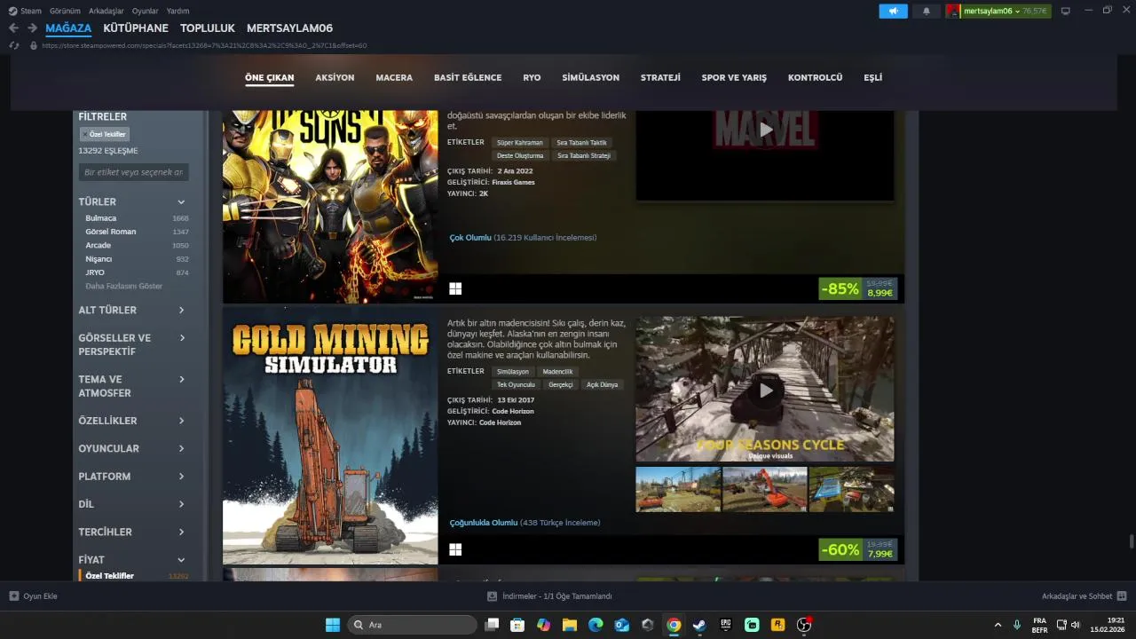Image resolution: width=1136 pixels, height=639 pixels.
Task: Select the first Gold Mining screenshot thumbnail
Action: [678, 489]
